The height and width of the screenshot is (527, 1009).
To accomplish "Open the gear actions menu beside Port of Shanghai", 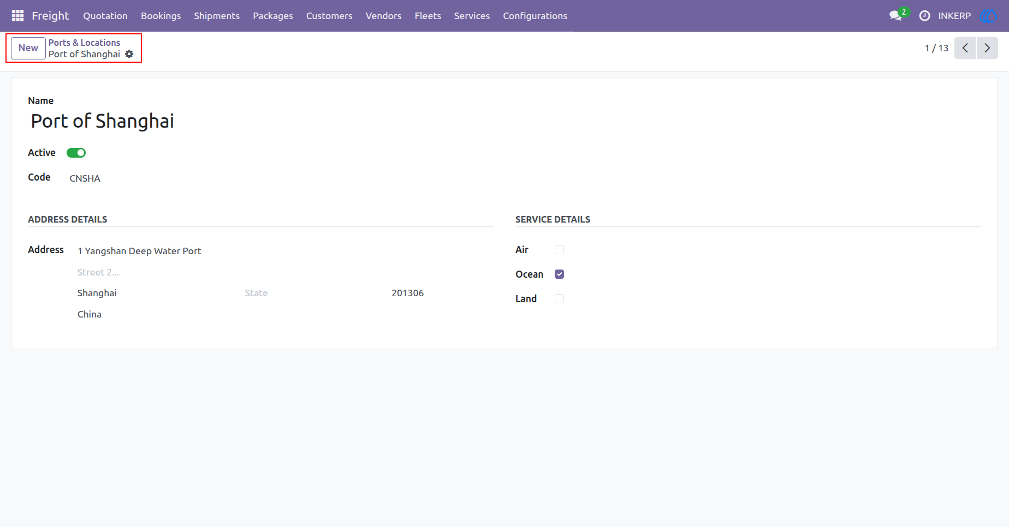I will (x=129, y=54).
